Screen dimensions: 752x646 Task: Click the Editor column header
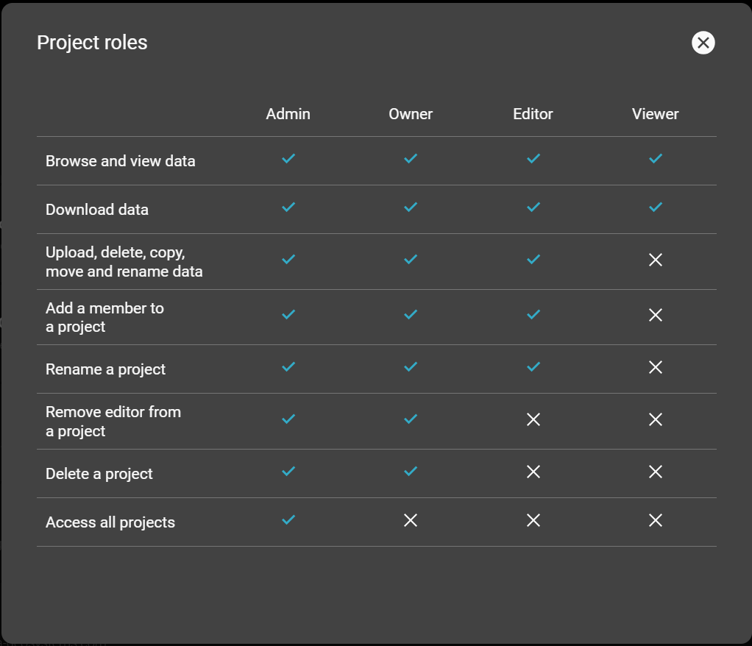coord(533,114)
